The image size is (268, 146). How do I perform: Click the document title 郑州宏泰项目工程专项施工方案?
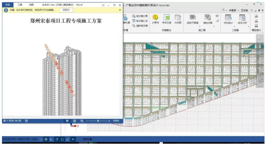[66, 21]
